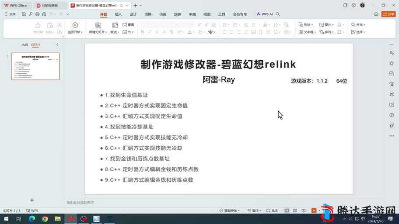399x224 pixels.
Task: Switch to Normal view in status bar
Action: (287, 210)
